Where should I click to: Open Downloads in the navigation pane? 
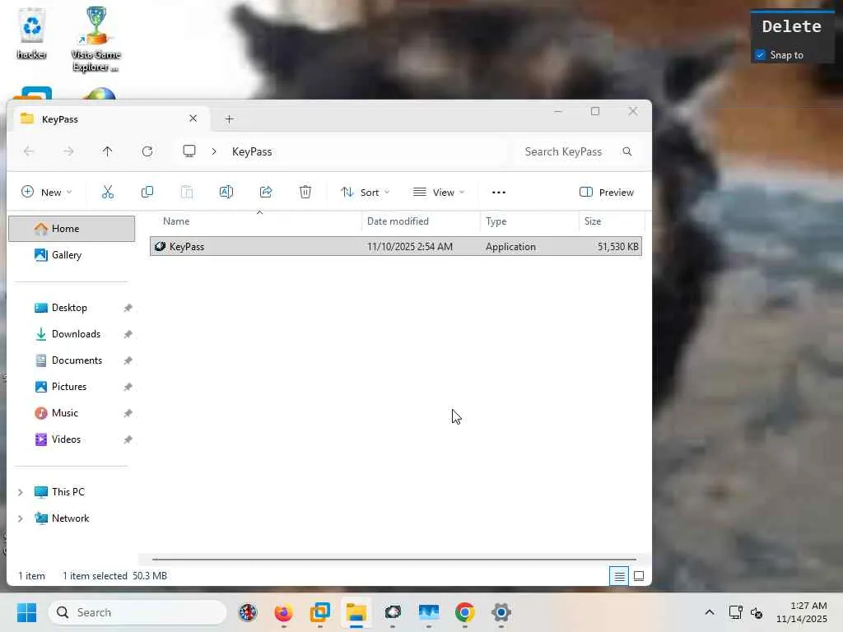(72, 334)
